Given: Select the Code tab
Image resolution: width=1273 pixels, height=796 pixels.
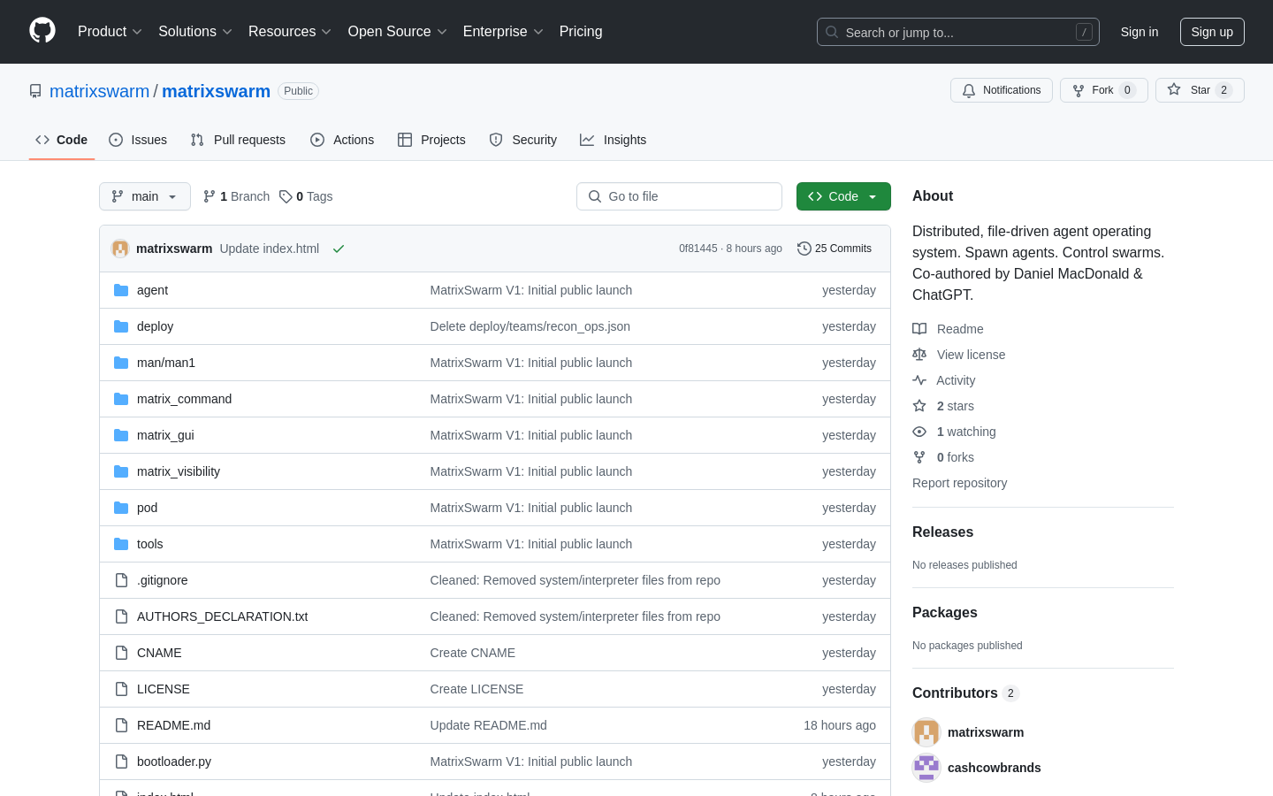Looking at the screenshot, I should (62, 140).
